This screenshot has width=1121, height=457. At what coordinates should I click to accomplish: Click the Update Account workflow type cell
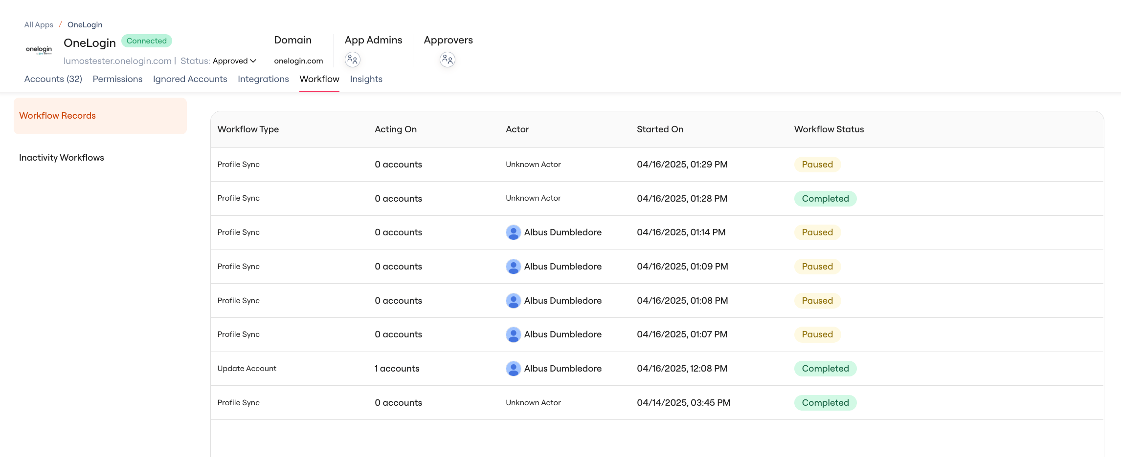pos(247,369)
